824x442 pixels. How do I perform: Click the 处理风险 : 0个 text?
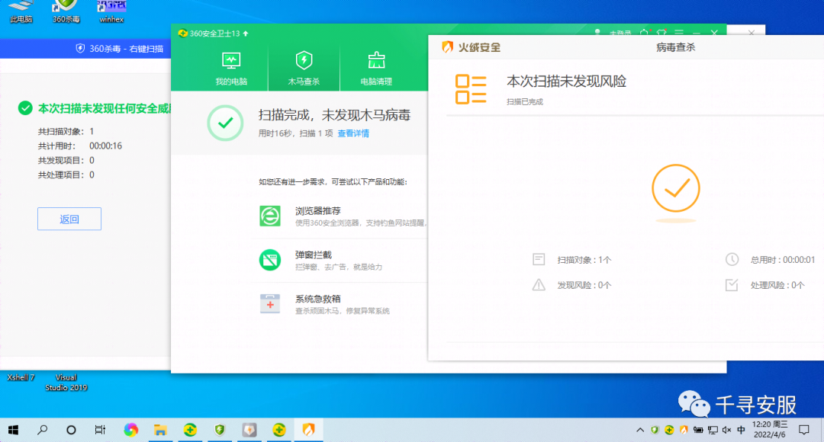tap(777, 285)
